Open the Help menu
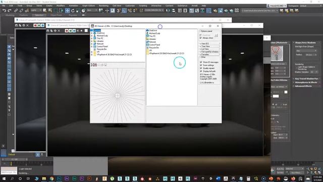This screenshot has height=182, width=323. point(204,6)
